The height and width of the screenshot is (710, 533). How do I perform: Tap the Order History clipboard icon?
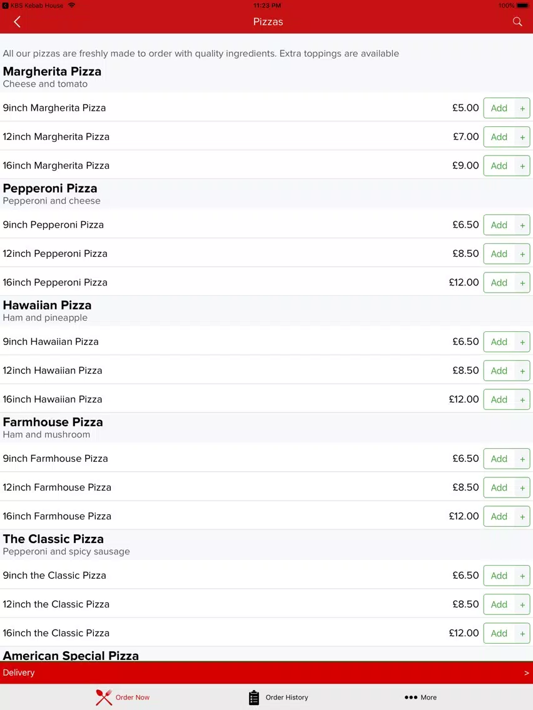[x=254, y=697]
